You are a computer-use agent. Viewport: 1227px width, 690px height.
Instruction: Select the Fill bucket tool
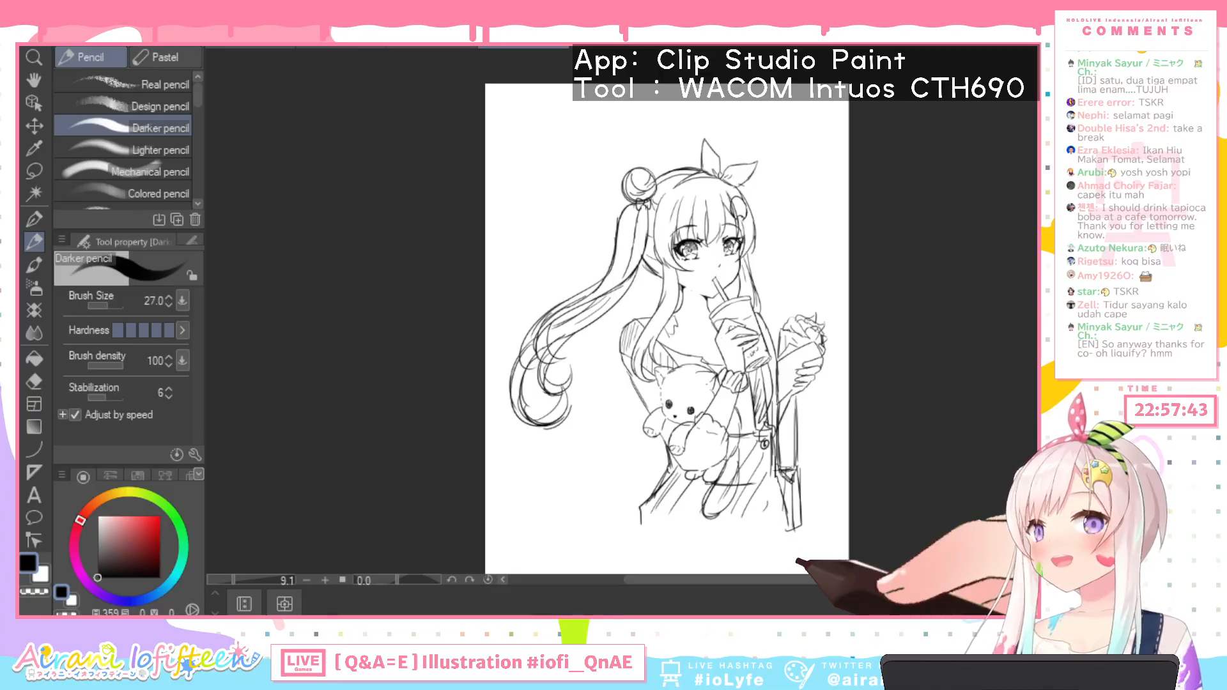pos(34,358)
